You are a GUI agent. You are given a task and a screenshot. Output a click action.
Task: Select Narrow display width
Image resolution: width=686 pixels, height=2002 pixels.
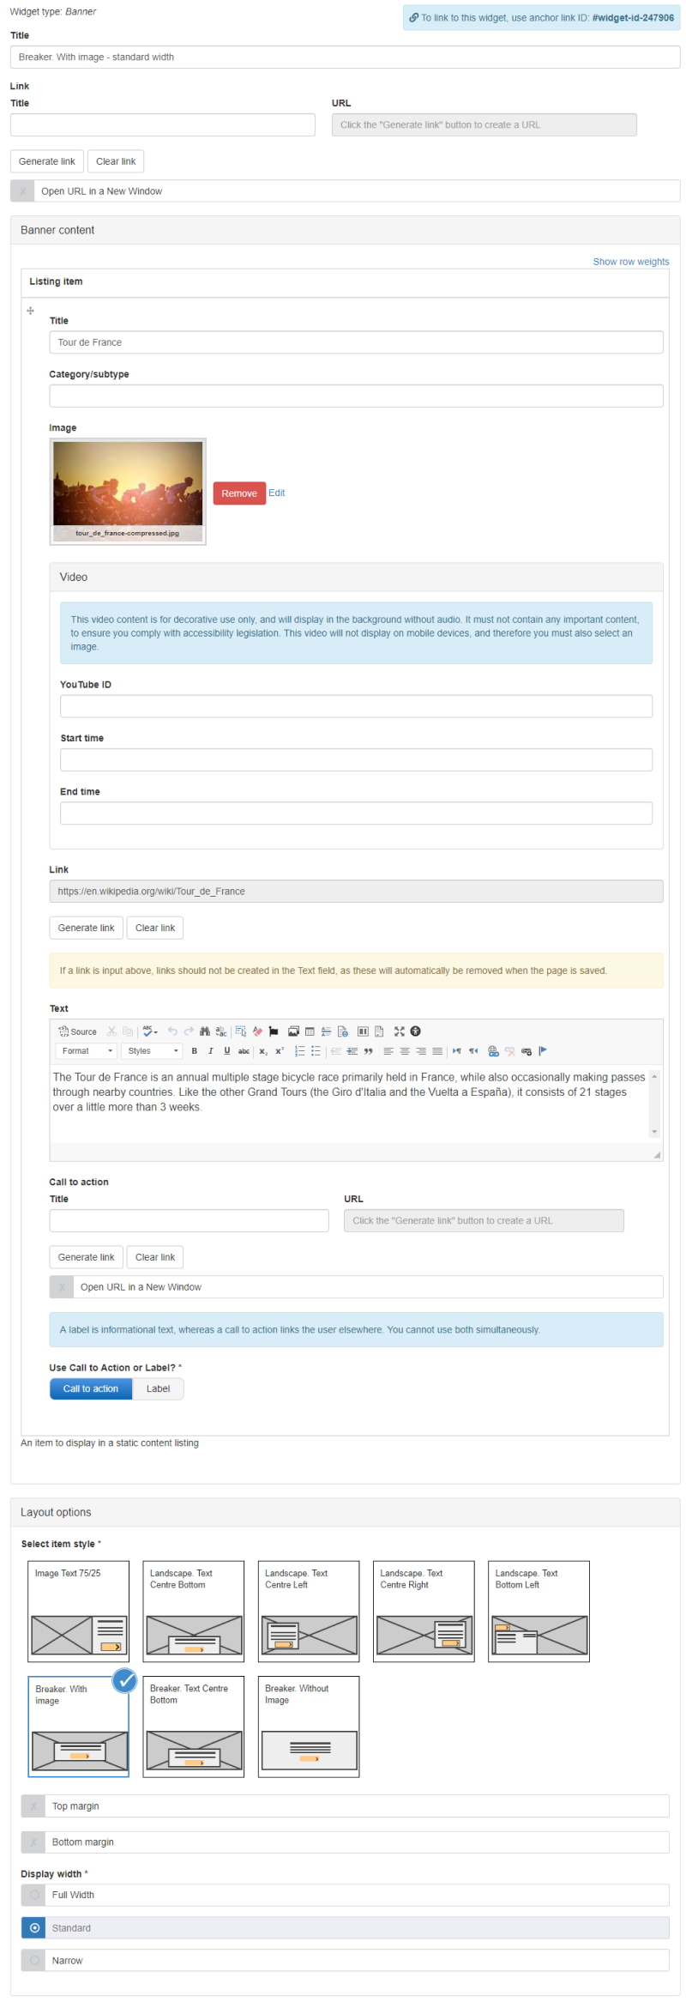pos(345,1961)
